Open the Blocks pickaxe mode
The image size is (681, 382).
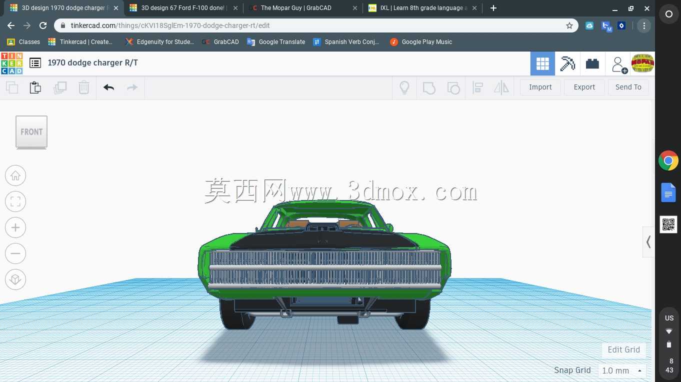pyautogui.click(x=567, y=63)
